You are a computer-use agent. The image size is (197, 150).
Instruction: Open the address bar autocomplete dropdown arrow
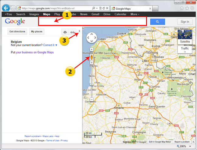[97, 8]
